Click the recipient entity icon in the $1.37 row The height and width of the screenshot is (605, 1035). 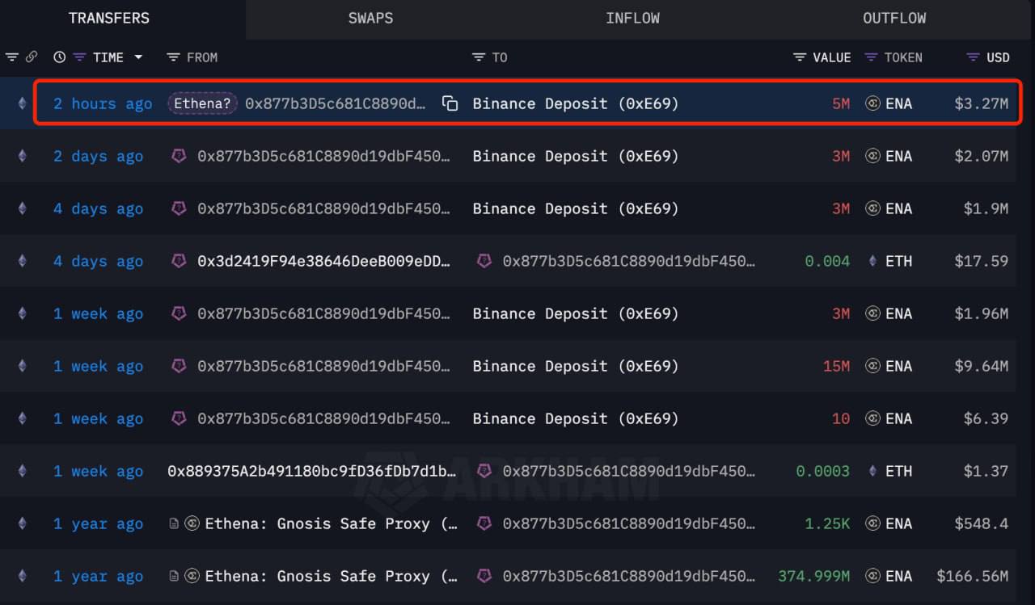(x=484, y=471)
